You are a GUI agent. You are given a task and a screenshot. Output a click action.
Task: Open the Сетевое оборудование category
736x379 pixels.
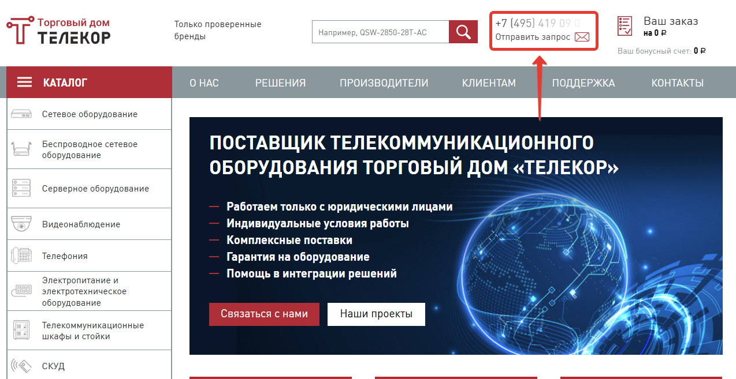coord(90,114)
